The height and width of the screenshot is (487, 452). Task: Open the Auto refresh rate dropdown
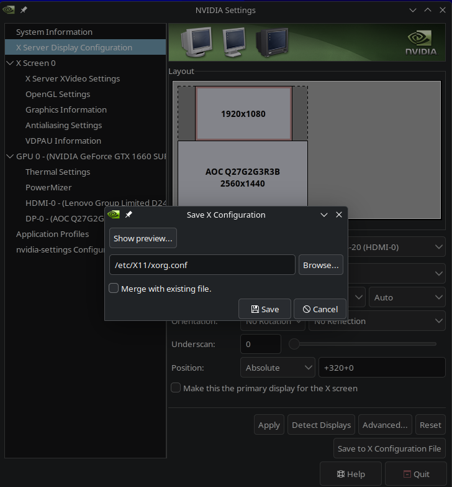click(407, 297)
